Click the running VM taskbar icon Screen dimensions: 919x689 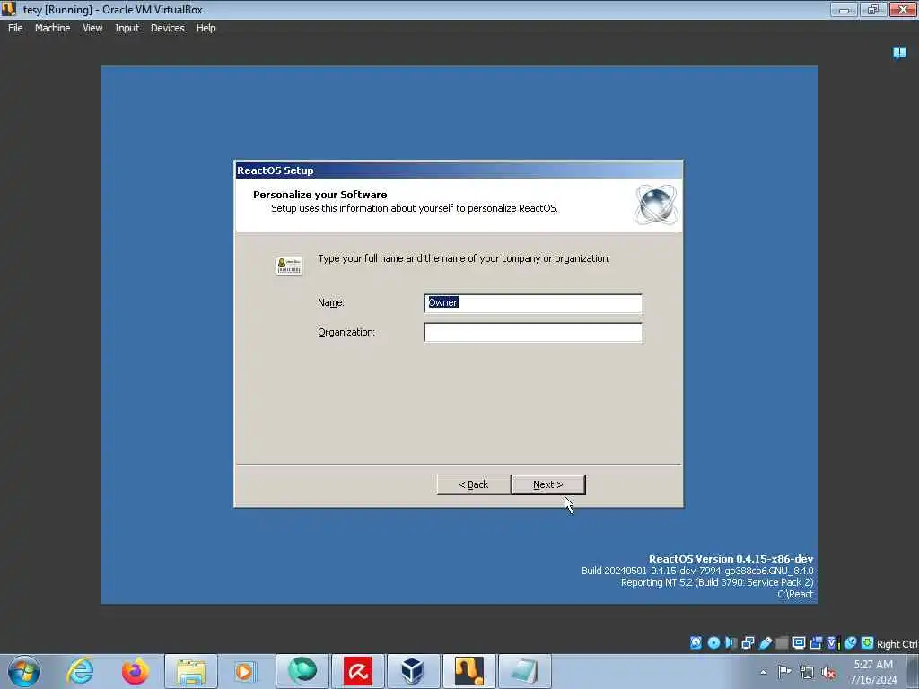tap(468, 671)
